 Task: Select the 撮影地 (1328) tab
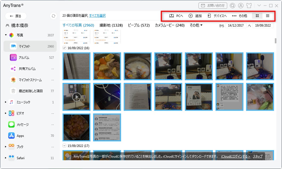(x=111, y=25)
